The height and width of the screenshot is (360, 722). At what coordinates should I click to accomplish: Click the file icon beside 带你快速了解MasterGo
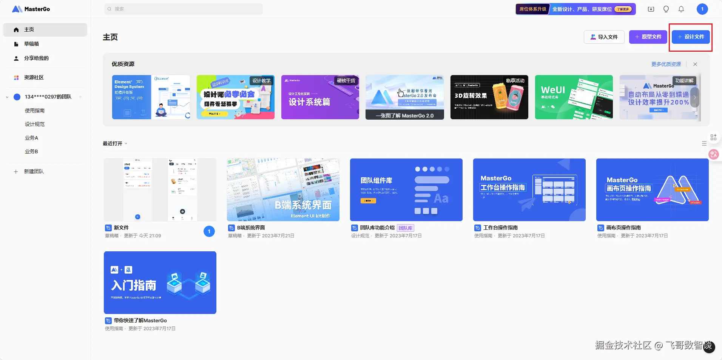[x=108, y=321]
